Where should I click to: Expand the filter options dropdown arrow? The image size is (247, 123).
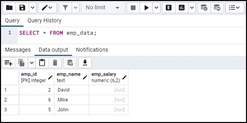(x=76, y=8)
